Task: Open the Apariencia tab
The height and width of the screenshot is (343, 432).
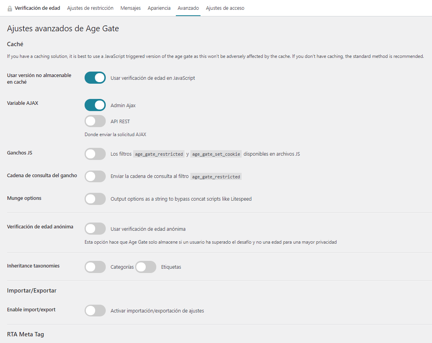Action: point(159,8)
